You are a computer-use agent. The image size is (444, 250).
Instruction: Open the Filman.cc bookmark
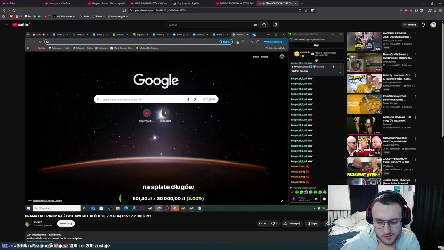coord(99,16)
